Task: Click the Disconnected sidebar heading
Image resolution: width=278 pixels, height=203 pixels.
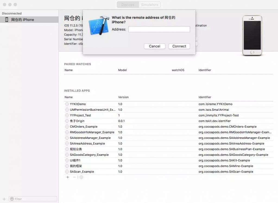Action: pyautogui.click(x=12, y=14)
